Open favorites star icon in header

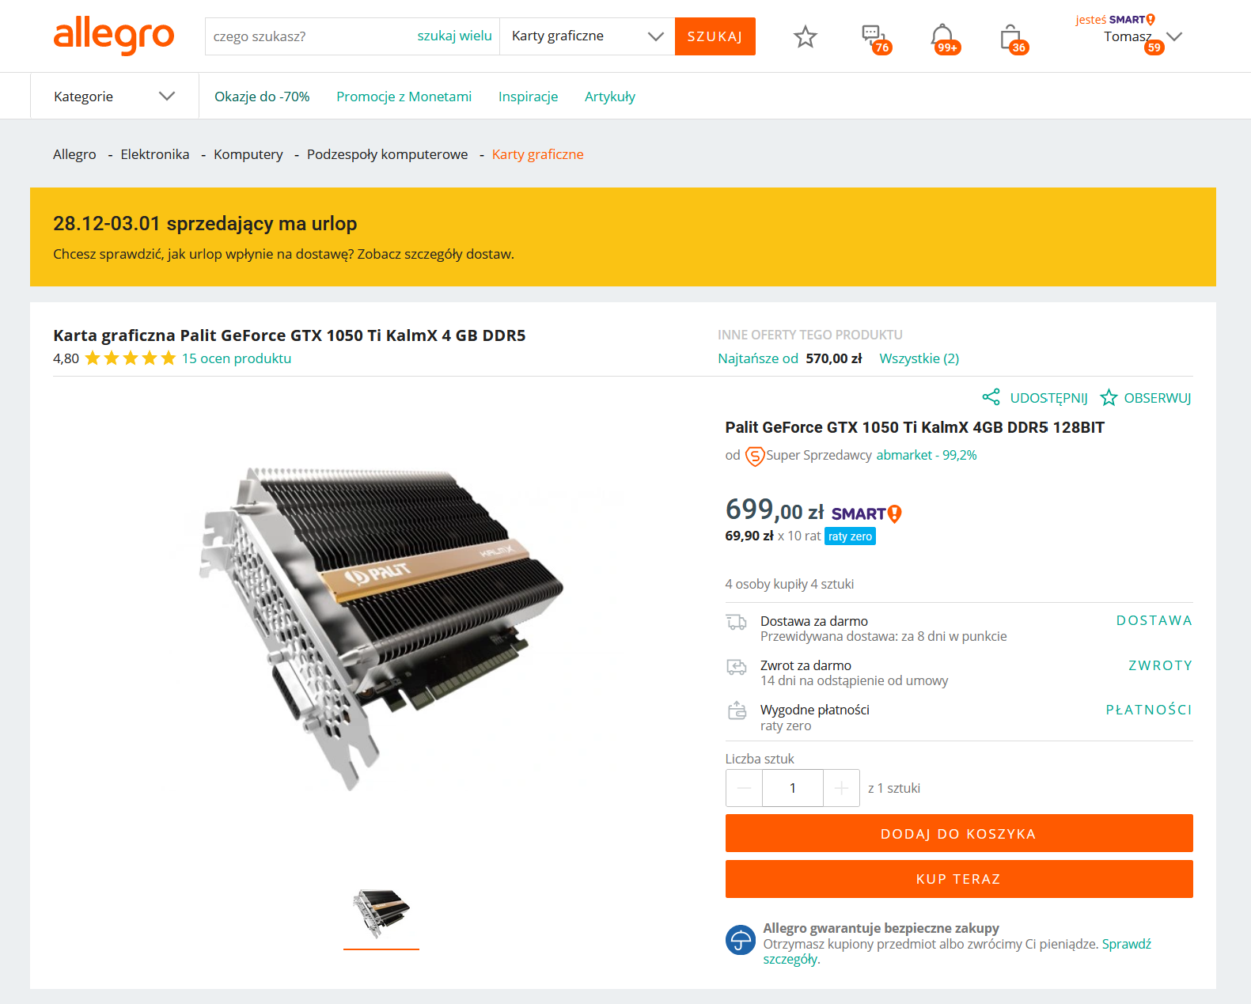point(805,36)
